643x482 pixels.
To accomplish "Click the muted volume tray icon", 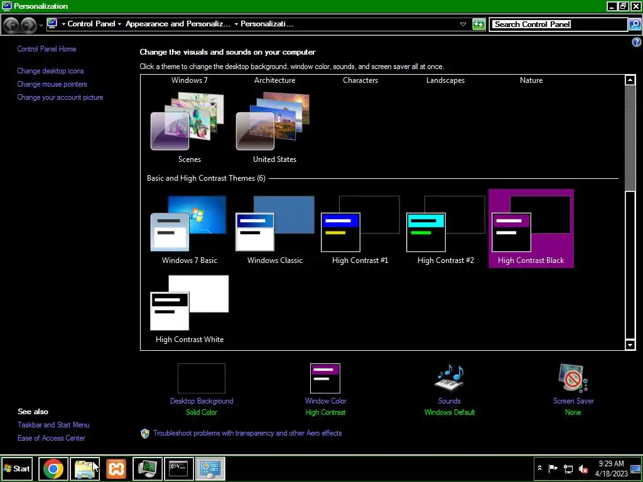I will [583, 468].
